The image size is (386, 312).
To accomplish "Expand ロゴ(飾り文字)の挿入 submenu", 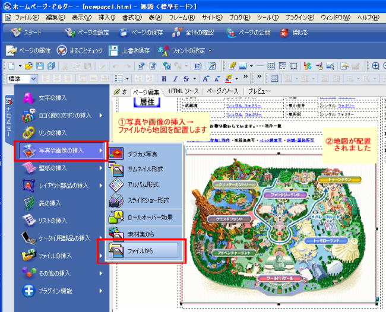I will 62,115.
